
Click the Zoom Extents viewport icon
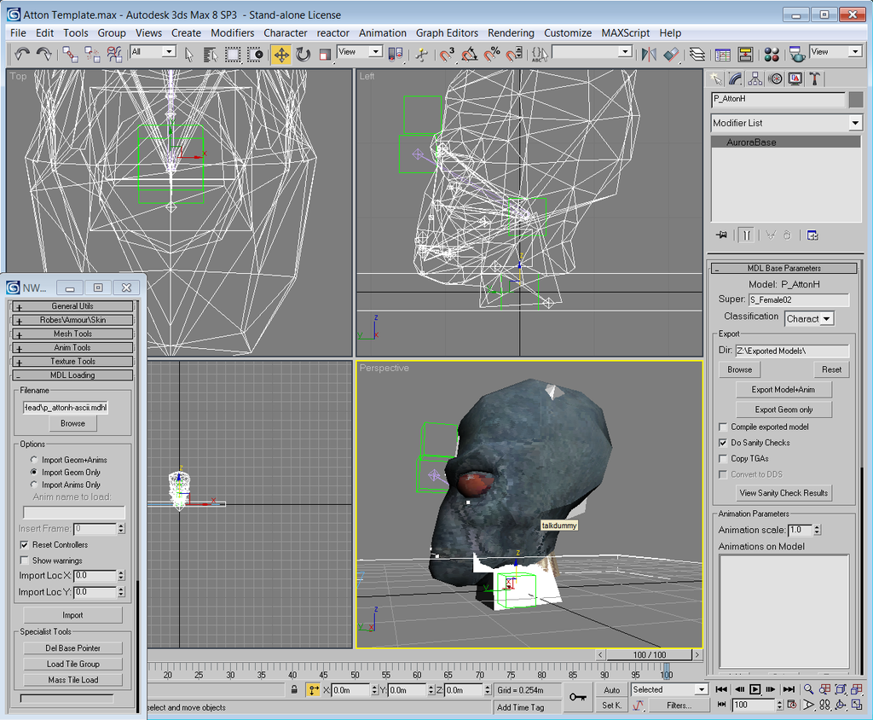tap(841, 689)
